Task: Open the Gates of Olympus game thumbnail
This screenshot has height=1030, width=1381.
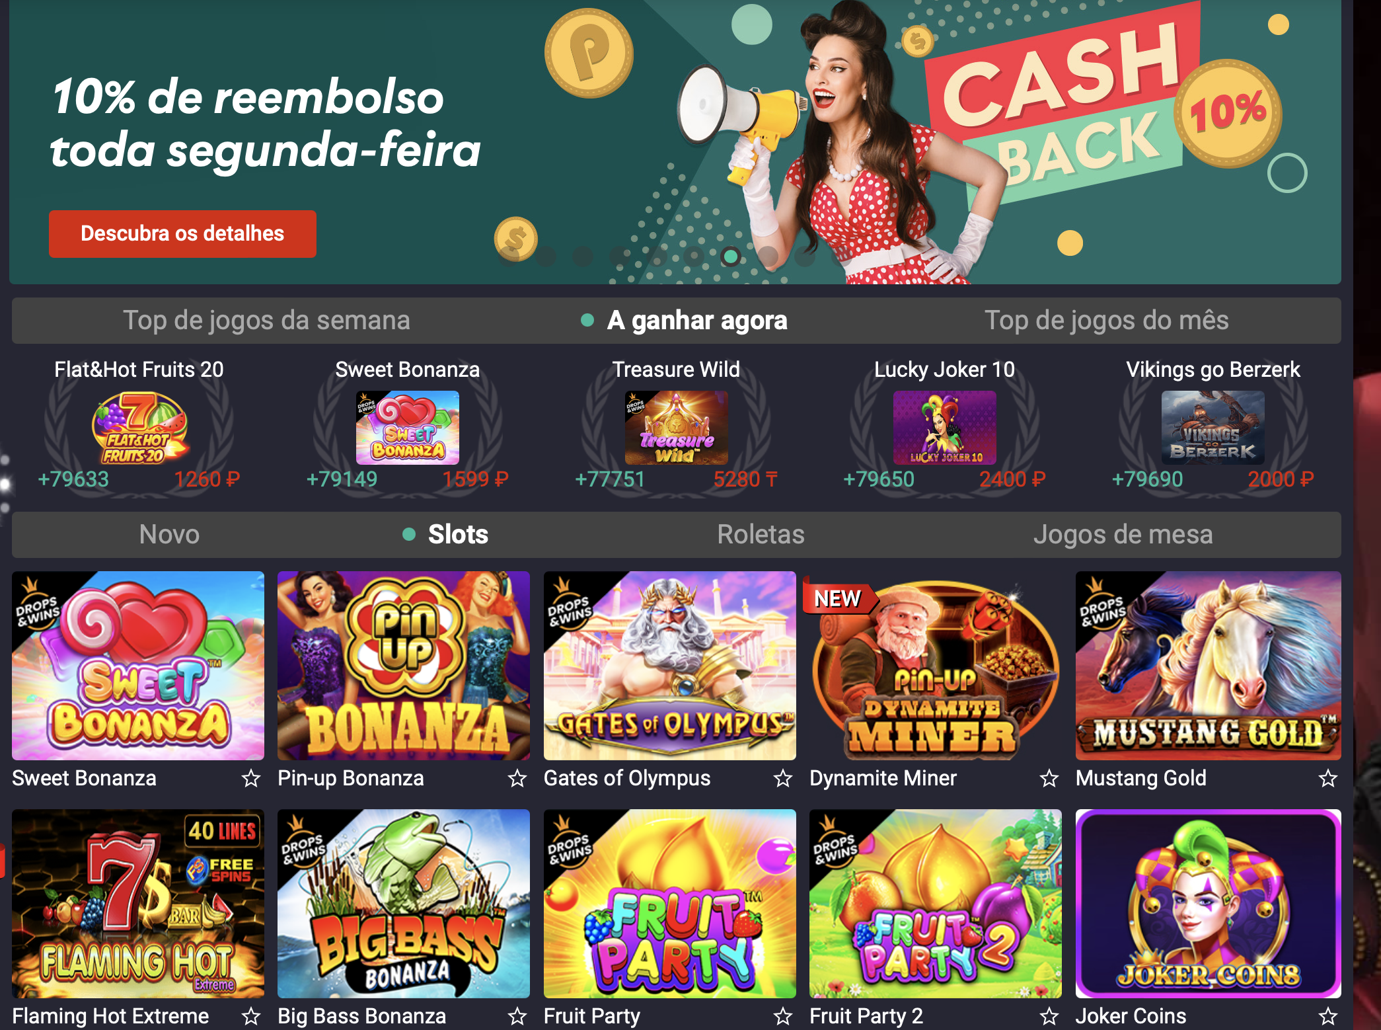Action: (670, 666)
